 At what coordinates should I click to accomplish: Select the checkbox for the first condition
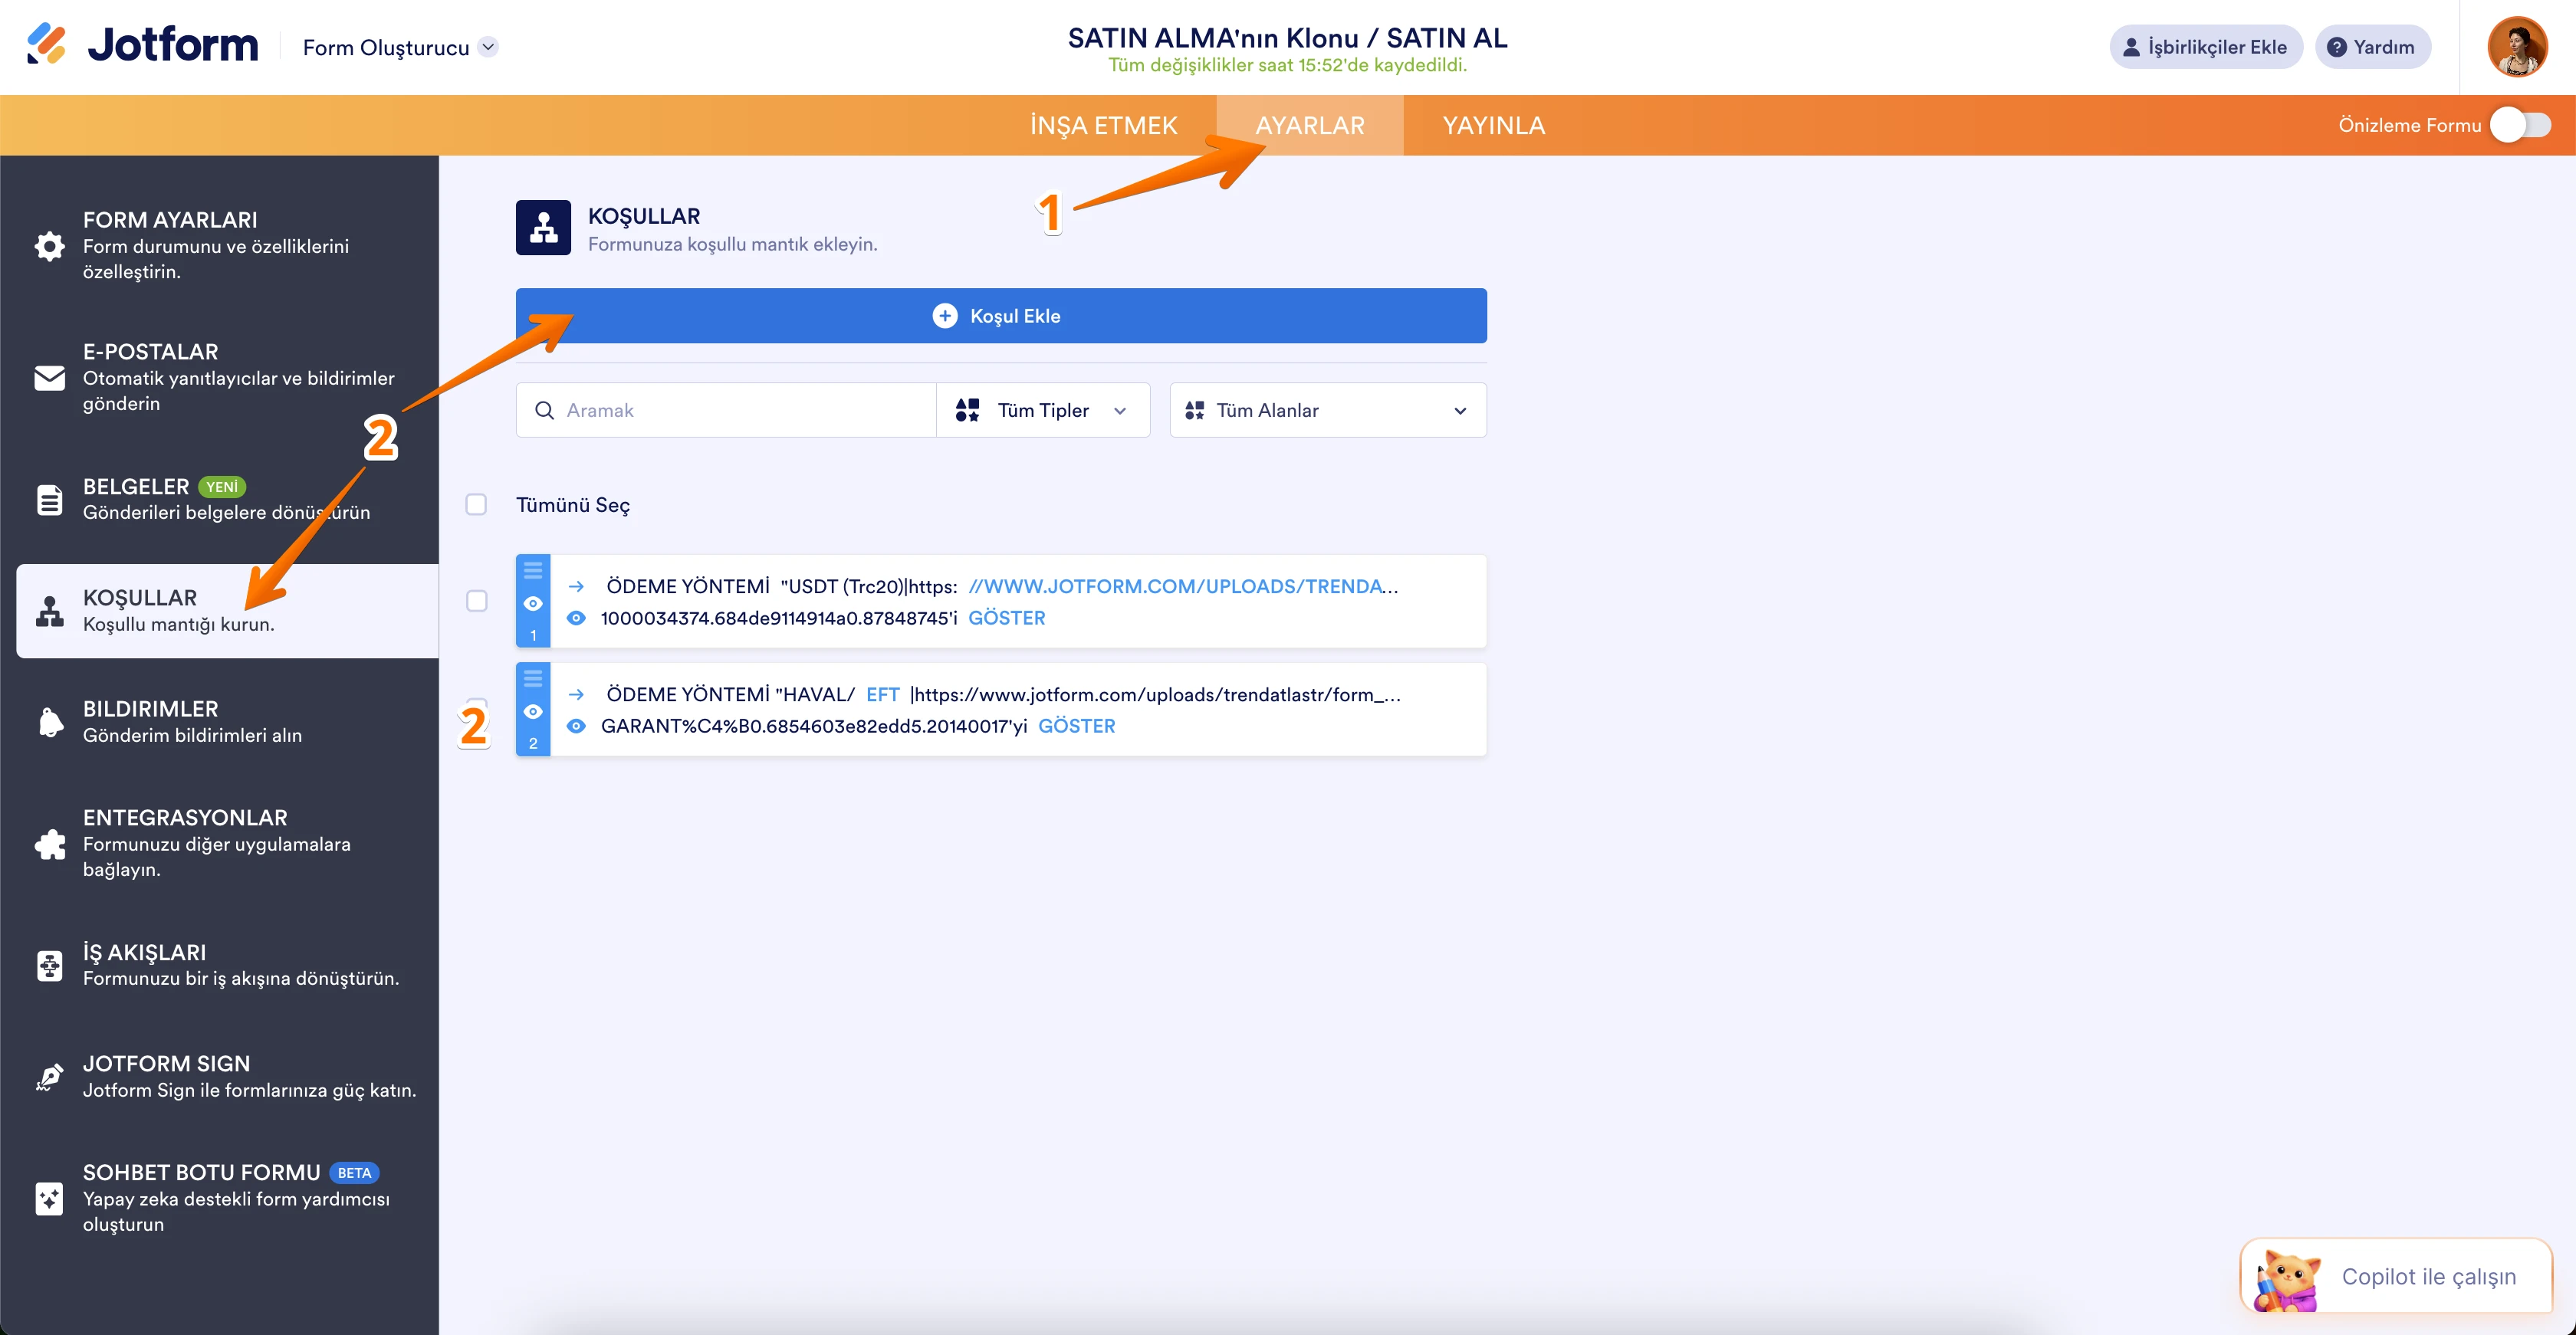475,601
